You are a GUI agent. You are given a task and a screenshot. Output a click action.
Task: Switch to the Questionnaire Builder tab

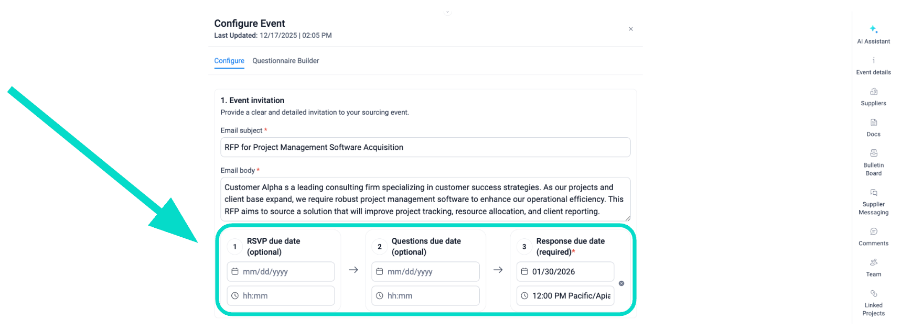[285, 61]
